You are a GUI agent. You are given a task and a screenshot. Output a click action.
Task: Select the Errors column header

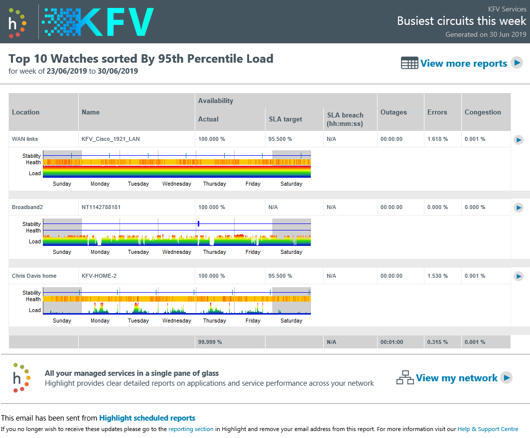(x=437, y=112)
